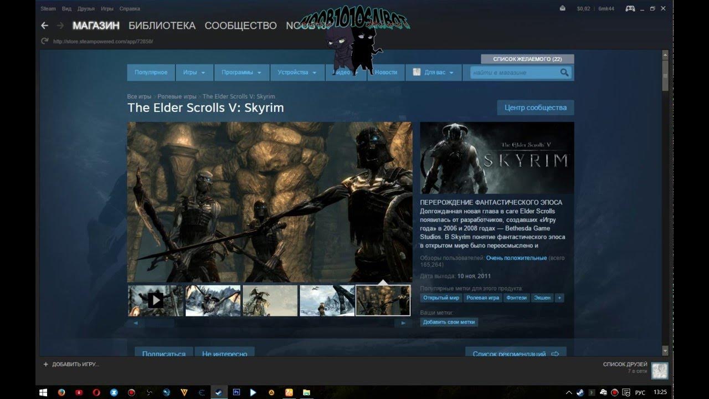Click the wallet balance $0,02
Viewport: 709px width, 399px height.
[583, 8]
